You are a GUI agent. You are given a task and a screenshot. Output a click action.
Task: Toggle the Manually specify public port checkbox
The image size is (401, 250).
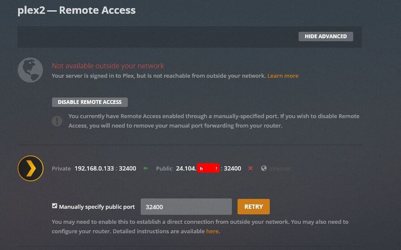pyautogui.click(x=55, y=206)
